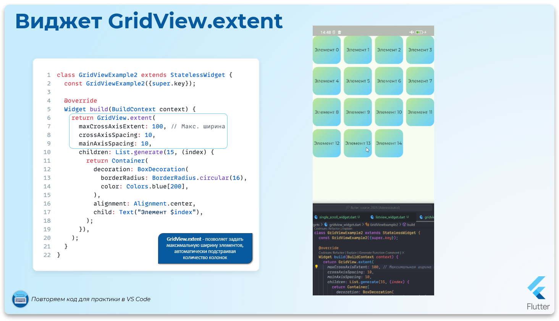Tap the battery icon in phone status bar
The height and width of the screenshot is (321, 559).
click(x=419, y=32)
